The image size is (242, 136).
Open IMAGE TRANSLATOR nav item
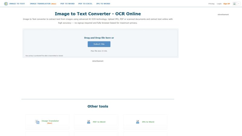tap(43, 4)
